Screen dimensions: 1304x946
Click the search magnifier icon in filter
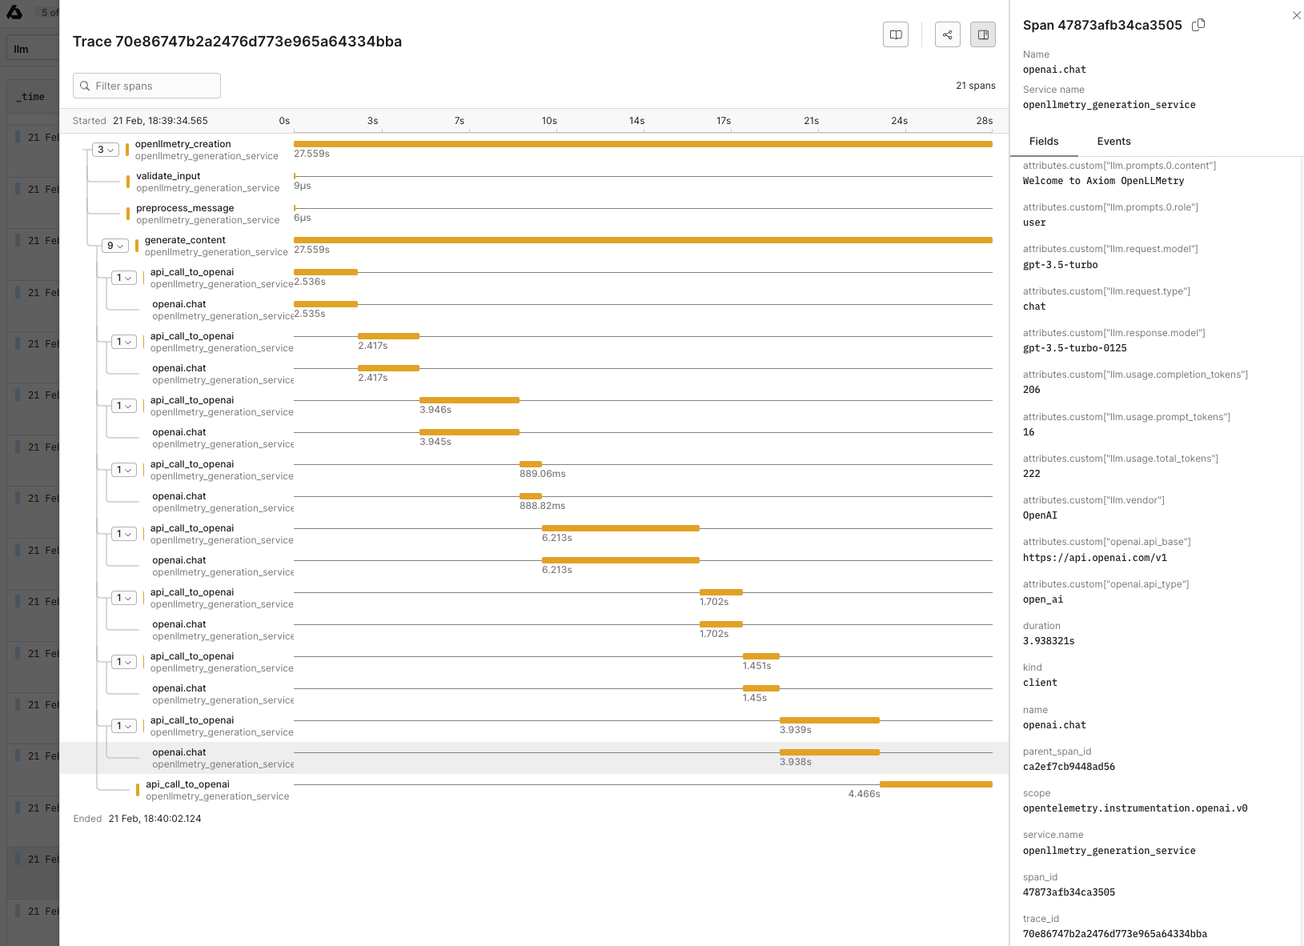[85, 86]
